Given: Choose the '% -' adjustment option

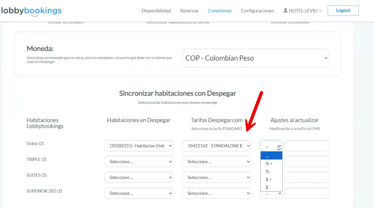Looking at the screenshot, I should coord(271,171).
